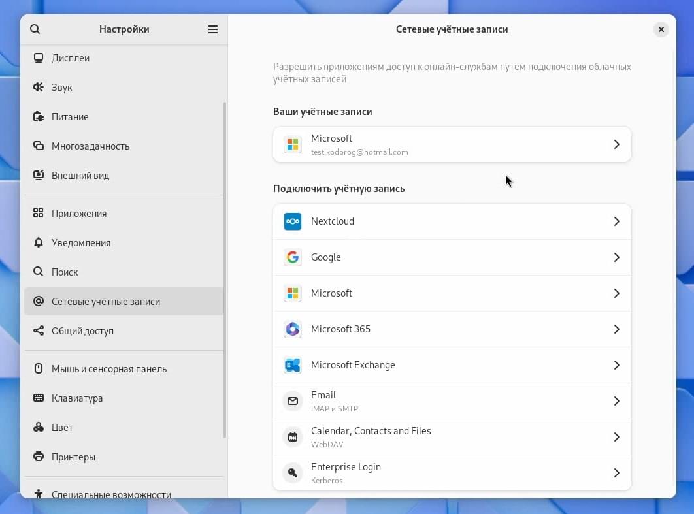
Task: Click the Enterprise Login key icon
Action: tap(293, 473)
